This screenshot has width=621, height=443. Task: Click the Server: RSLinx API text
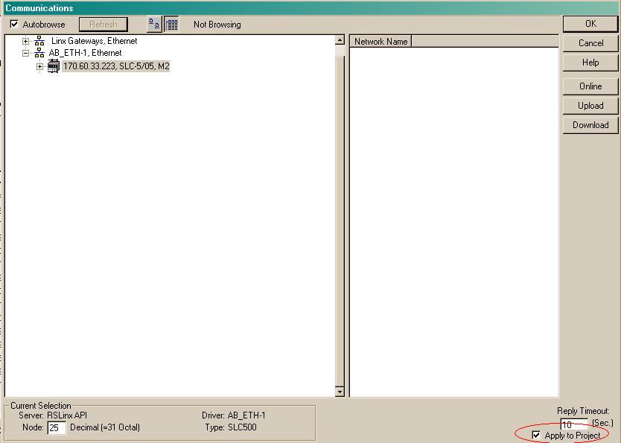[x=53, y=415]
